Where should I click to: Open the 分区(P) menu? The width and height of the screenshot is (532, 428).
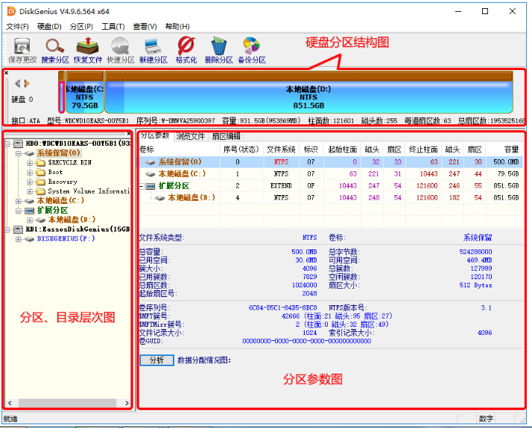[81, 27]
